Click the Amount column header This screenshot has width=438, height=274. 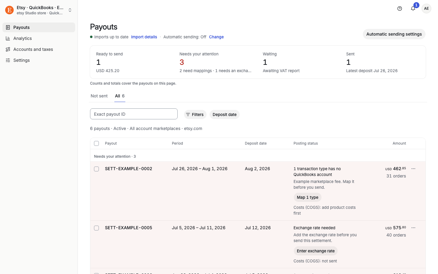pyautogui.click(x=399, y=143)
